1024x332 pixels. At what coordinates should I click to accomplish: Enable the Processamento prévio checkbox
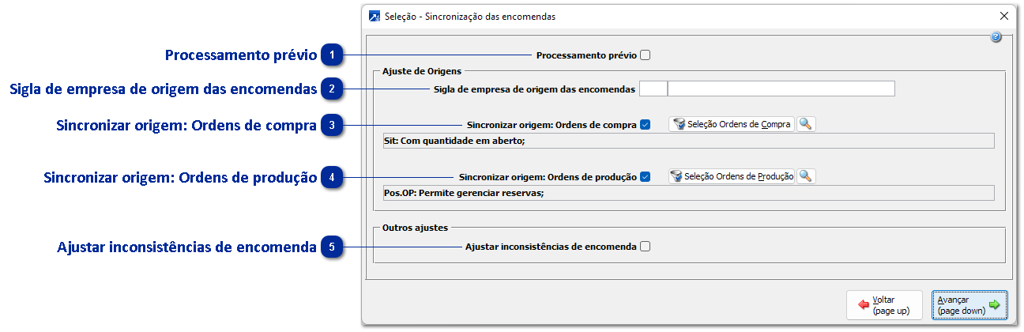(646, 55)
